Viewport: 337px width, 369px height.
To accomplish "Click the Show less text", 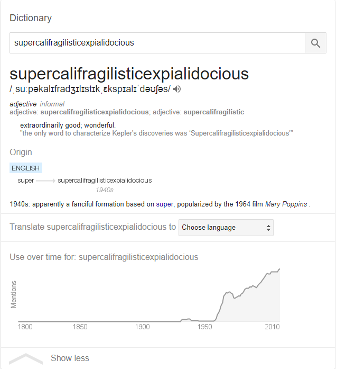I will pos(70,358).
